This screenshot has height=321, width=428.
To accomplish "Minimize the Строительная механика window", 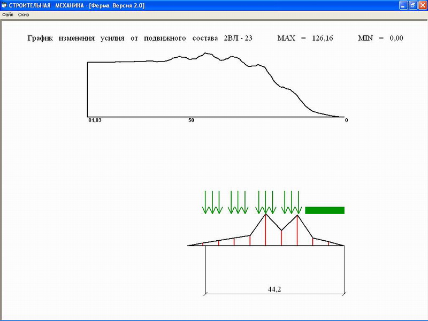I will [403, 5].
